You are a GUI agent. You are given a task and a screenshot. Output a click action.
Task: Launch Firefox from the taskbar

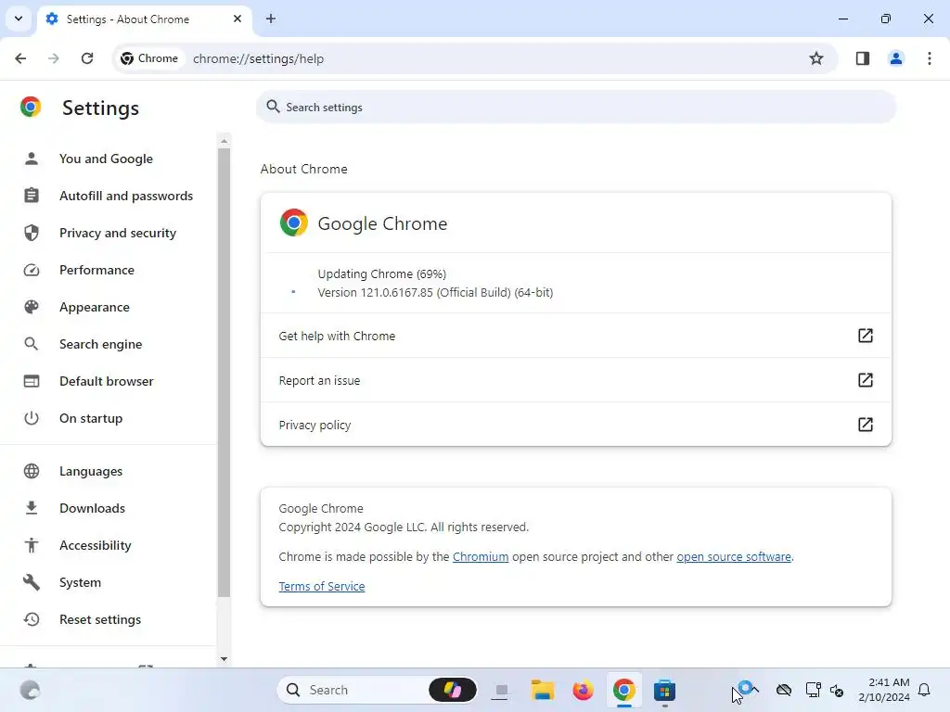583,690
